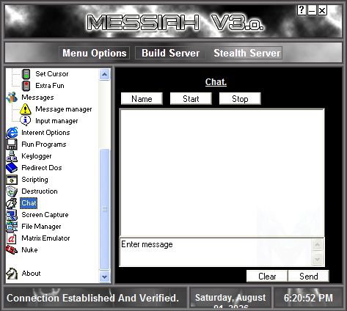Click the Clear button
Viewport: 347px width, 311px height.
point(267,277)
